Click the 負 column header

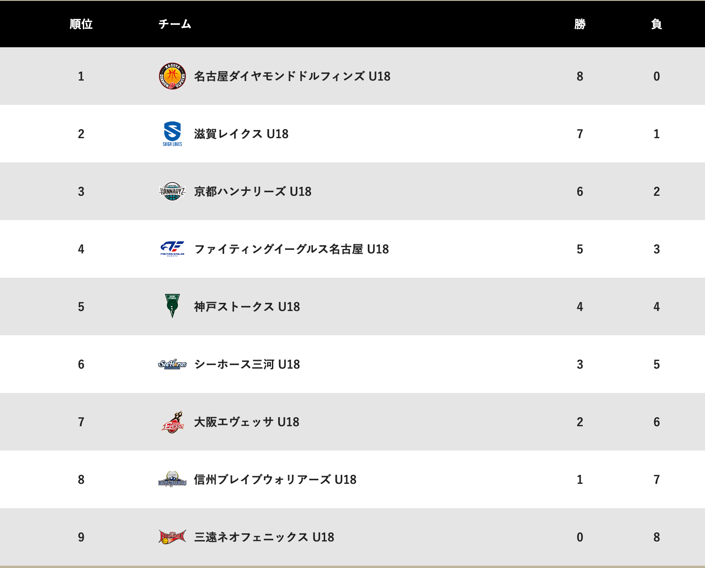coord(656,24)
